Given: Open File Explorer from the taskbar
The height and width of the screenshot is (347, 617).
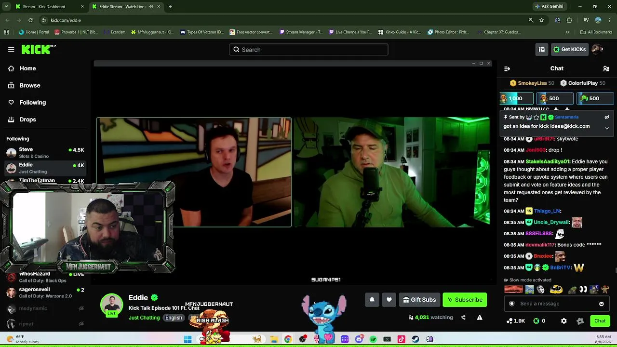Looking at the screenshot, I should click(x=274, y=339).
